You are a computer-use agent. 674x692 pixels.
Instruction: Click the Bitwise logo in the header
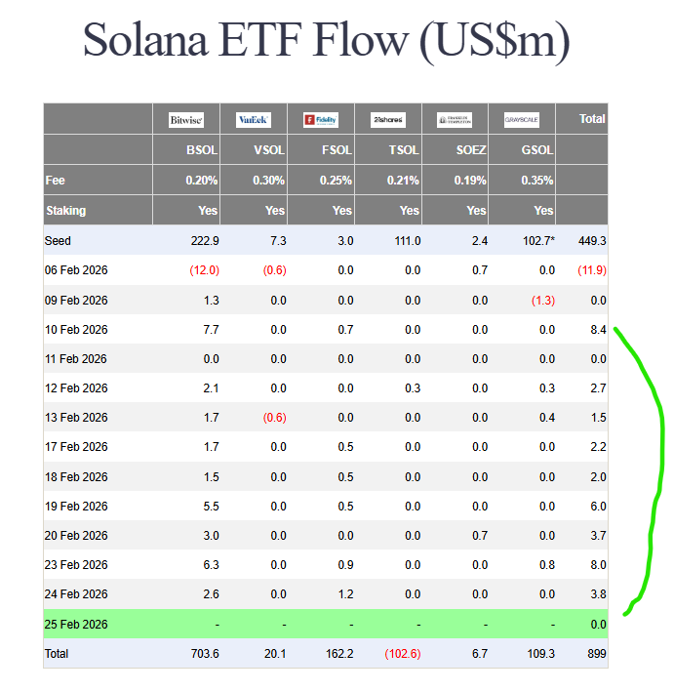pyautogui.click(x=185, y=120)
